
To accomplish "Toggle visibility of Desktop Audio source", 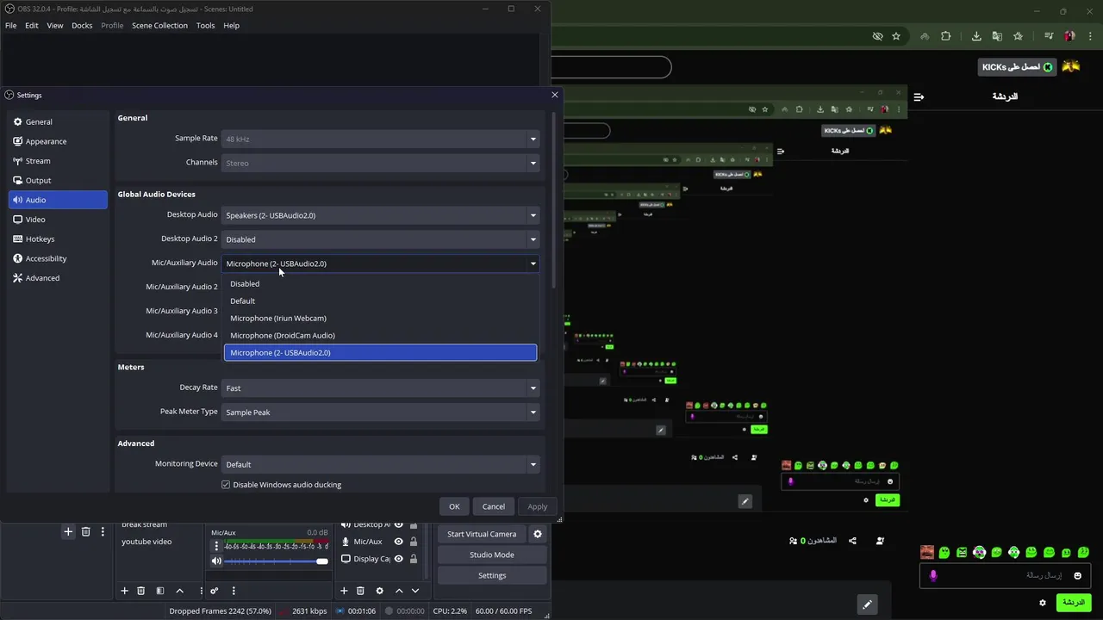I will click(398, 524).
